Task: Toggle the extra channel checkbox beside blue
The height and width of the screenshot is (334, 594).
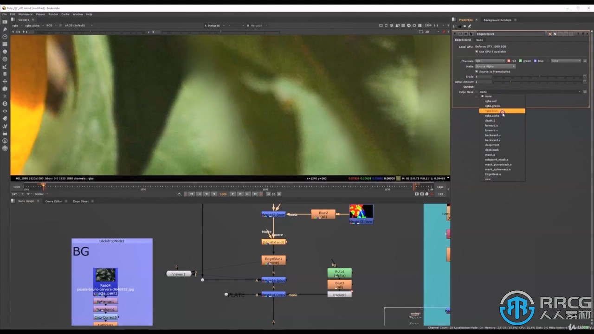Action: pyautogui.click(x=548, y=61)
